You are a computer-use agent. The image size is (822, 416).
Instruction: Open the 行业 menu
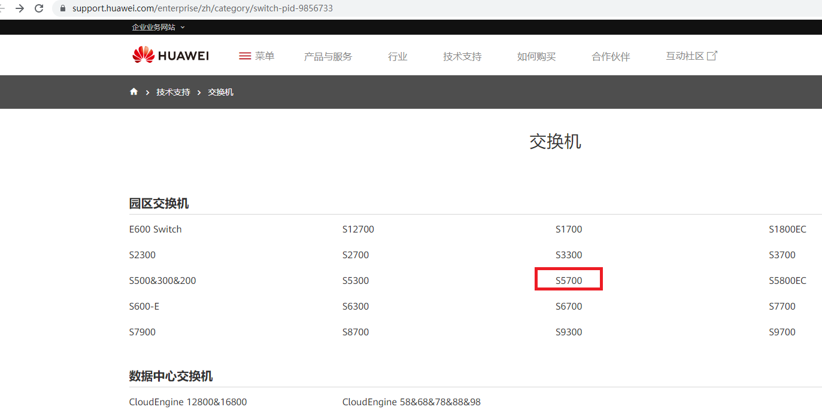(398, 56)
